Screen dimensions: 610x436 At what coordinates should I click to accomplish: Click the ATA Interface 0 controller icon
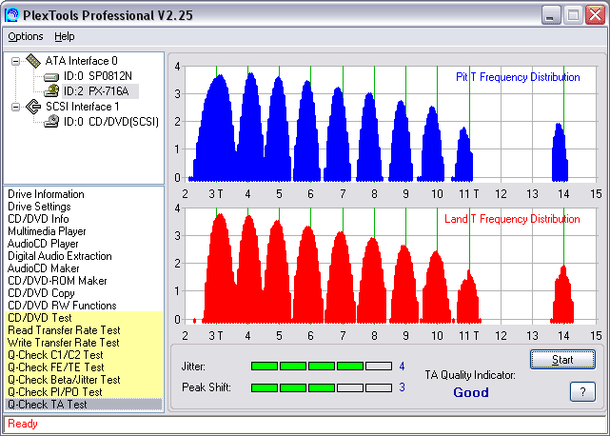33,61
